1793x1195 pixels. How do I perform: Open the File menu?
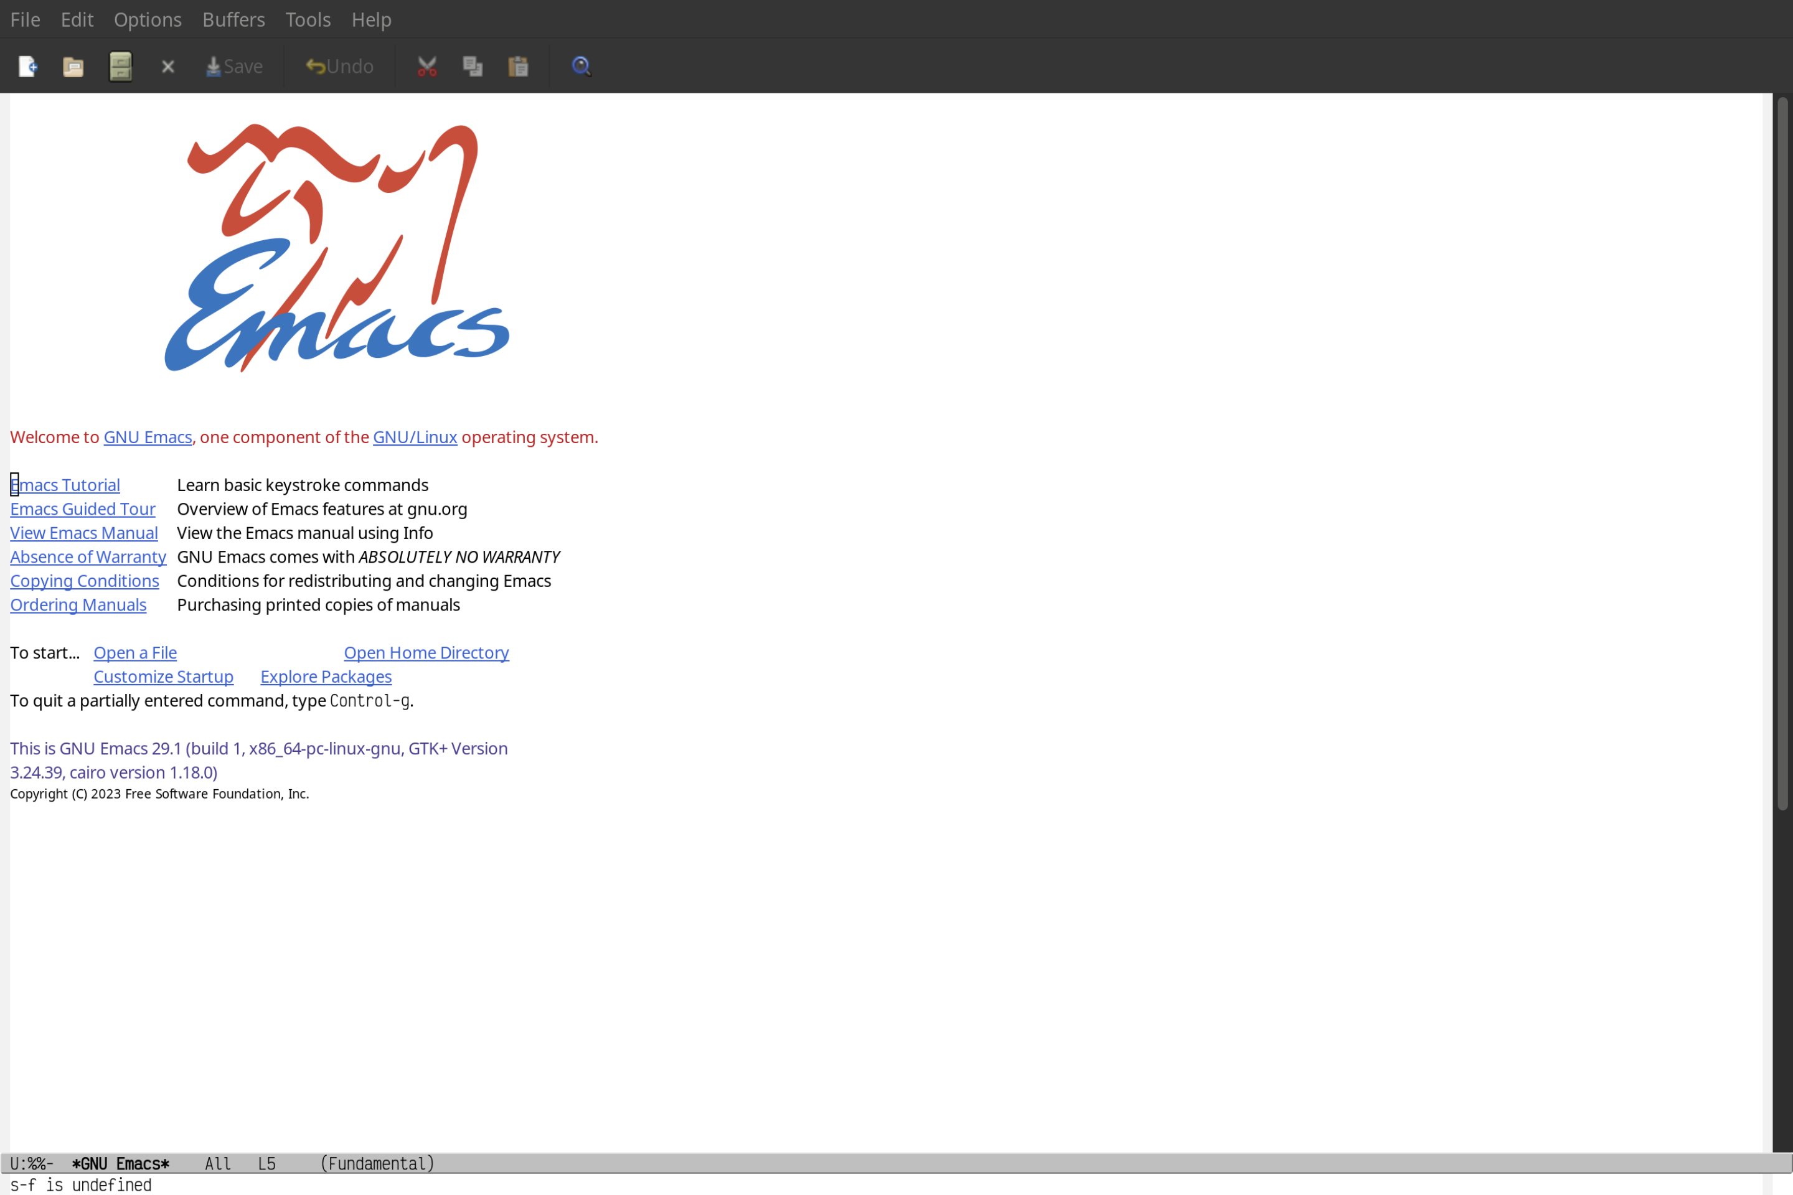pyautogui.click(x=24, y=19)
